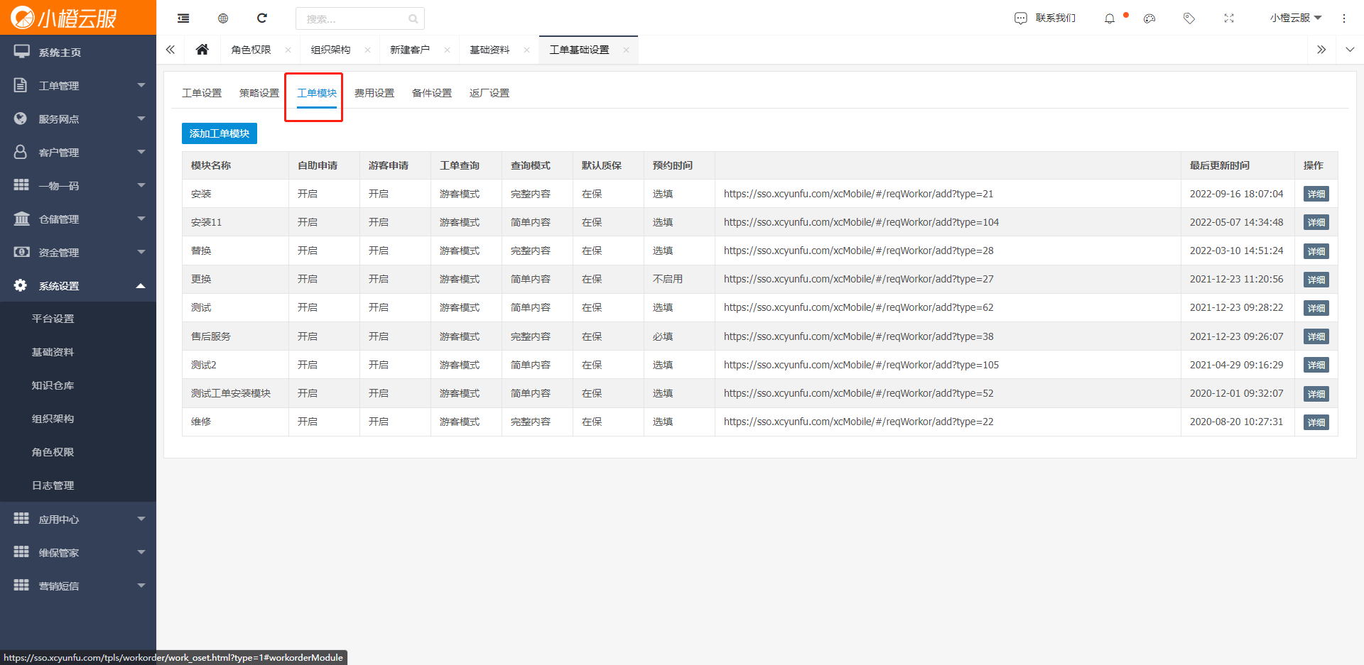Click the 客户管理 person icon
The width and height of the screenshot is (1364, 665).
tap(21, 152)
